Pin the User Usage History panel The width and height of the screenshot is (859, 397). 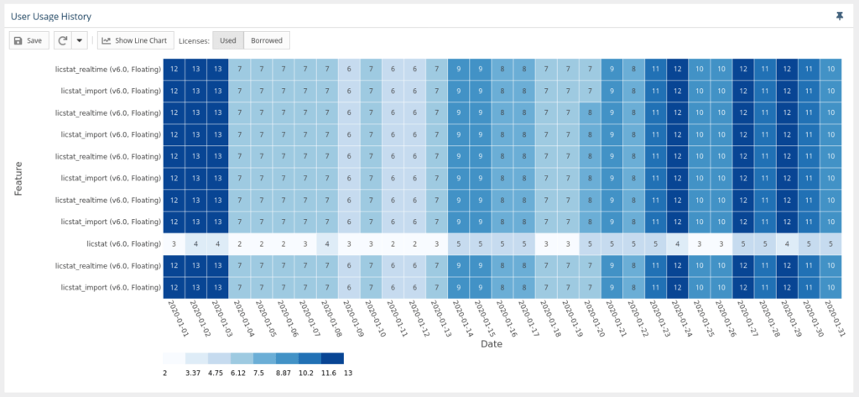click(x=839, y=17)
